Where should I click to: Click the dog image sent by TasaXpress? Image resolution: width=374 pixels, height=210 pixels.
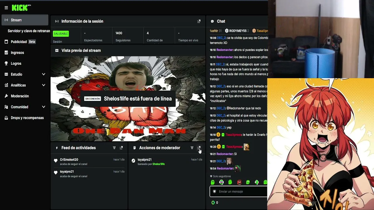pos(247,147)
